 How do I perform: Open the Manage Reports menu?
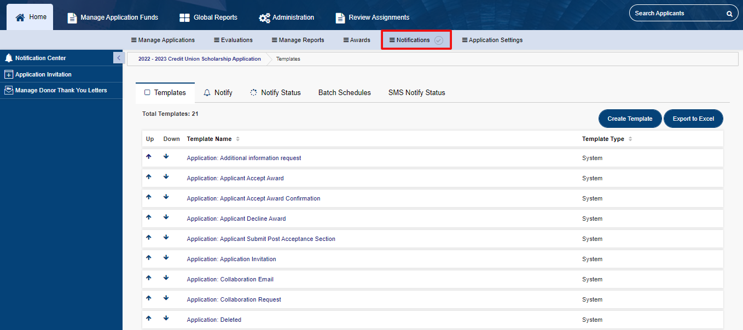click(x=298, y=40)
